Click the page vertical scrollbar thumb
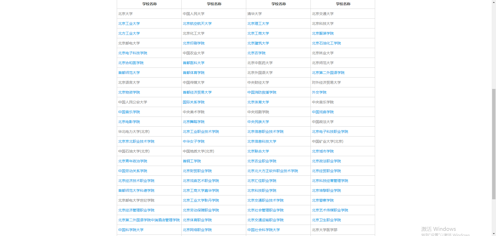496x236 pixels. [494, 144]
